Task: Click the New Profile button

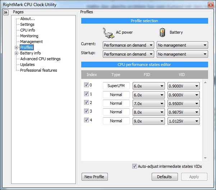Action: click(x=95, y=177)
